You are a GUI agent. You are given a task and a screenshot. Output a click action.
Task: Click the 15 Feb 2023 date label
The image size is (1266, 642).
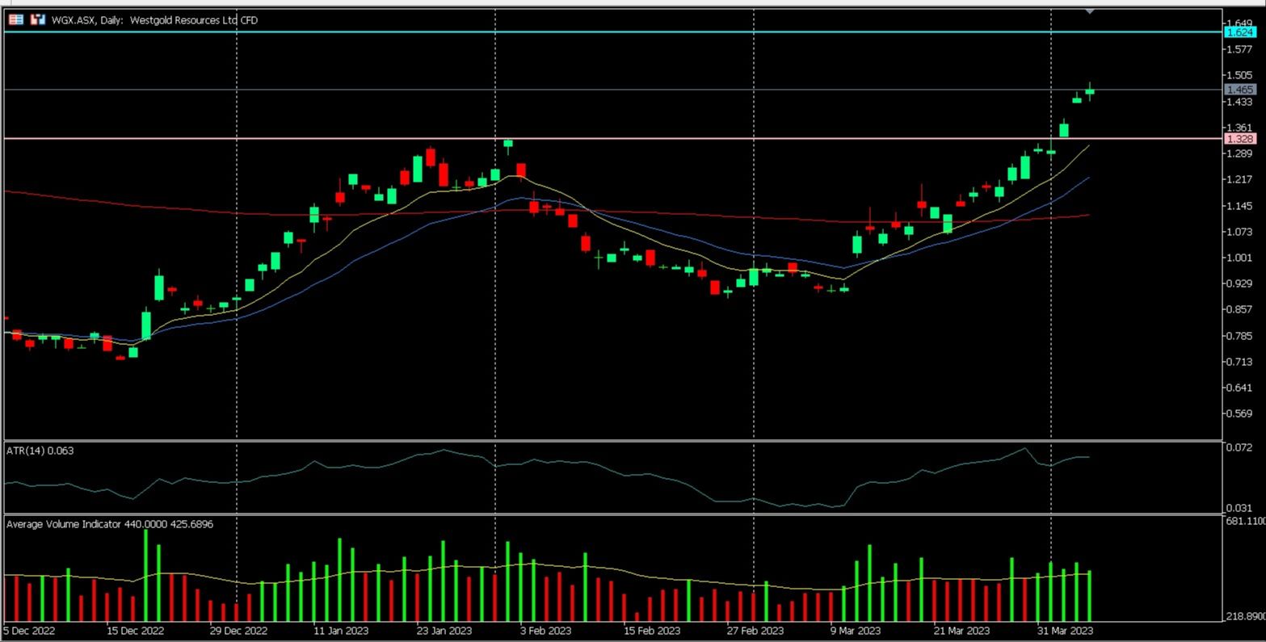[650, 631]
